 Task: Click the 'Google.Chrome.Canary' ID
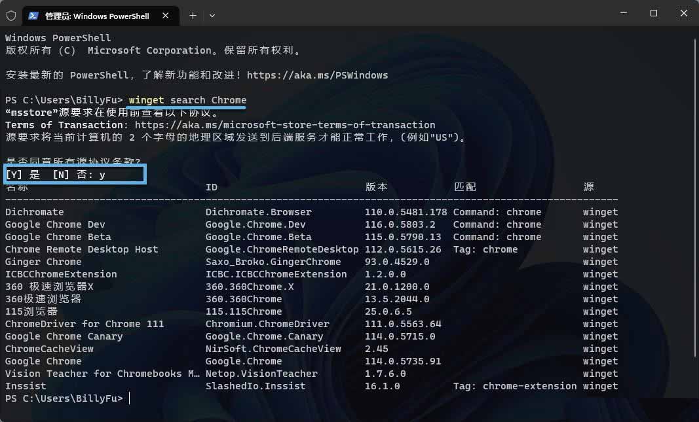click(x=265, y=336)
